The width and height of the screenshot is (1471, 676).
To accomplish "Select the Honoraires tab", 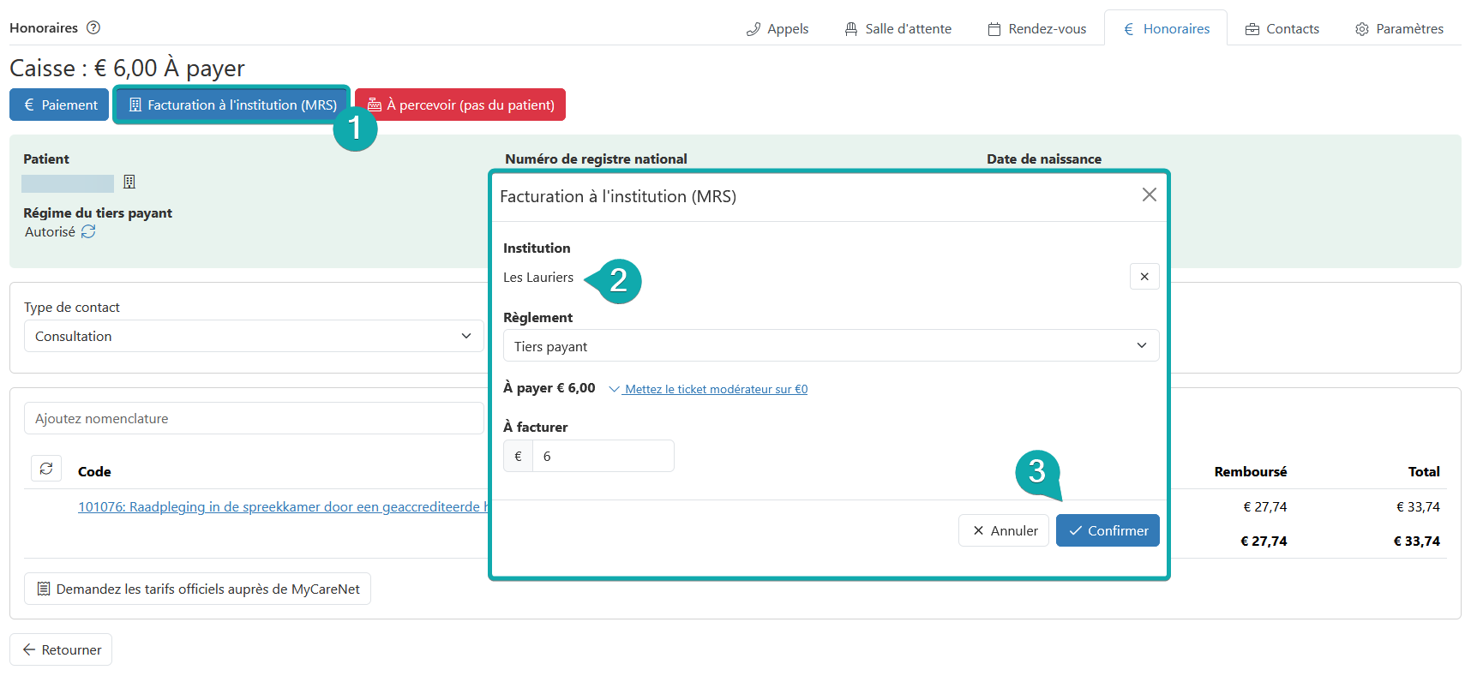I will click(x=1166, y=29).
